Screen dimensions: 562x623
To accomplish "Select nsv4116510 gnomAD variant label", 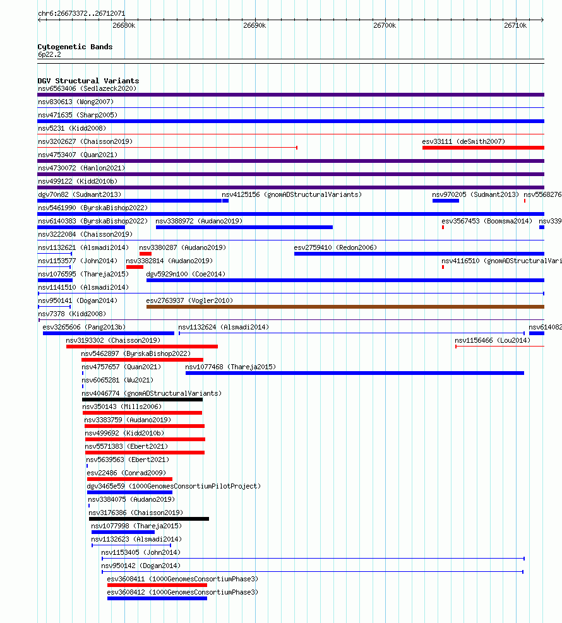I will click(x=501, y=261).
